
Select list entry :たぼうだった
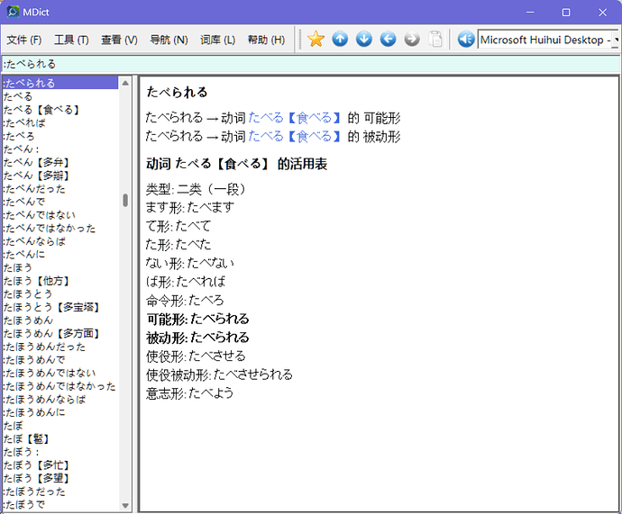(x=59, y=491)
